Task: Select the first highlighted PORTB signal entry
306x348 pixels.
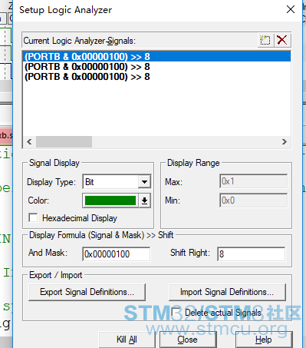Action: [156, 57]
